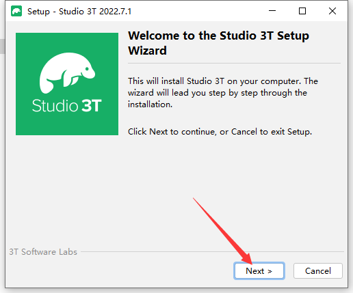This screenshot has height=293, width=353.
Task: Click the Next > button to continue
Action: 259,271
